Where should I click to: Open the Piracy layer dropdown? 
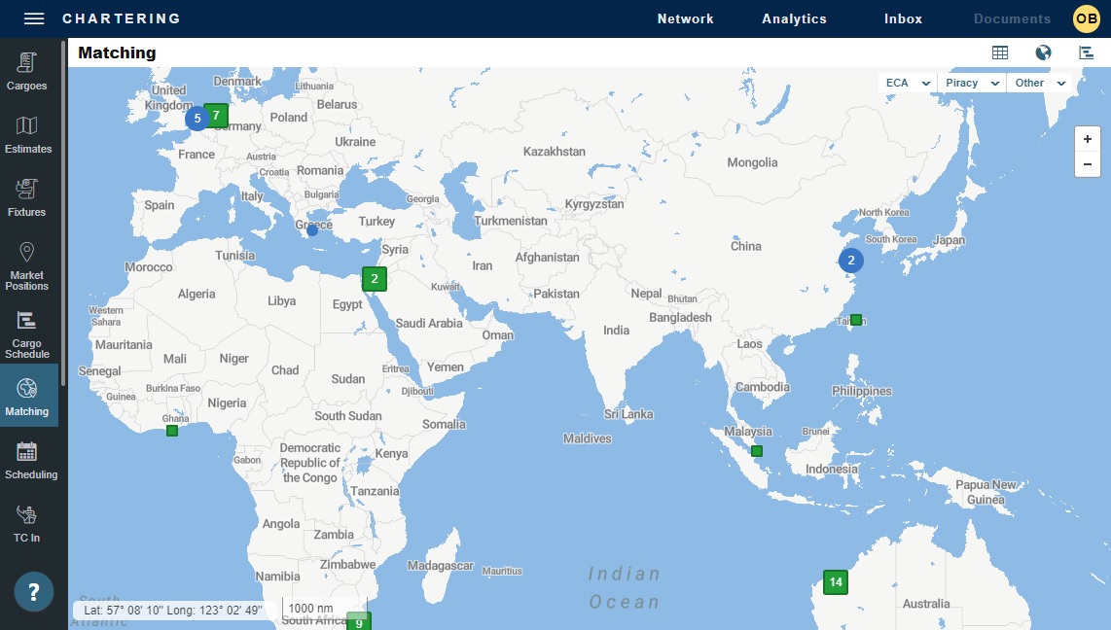(x=971, y=83)
